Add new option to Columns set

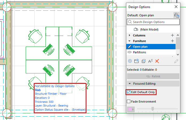click(172, 35)
